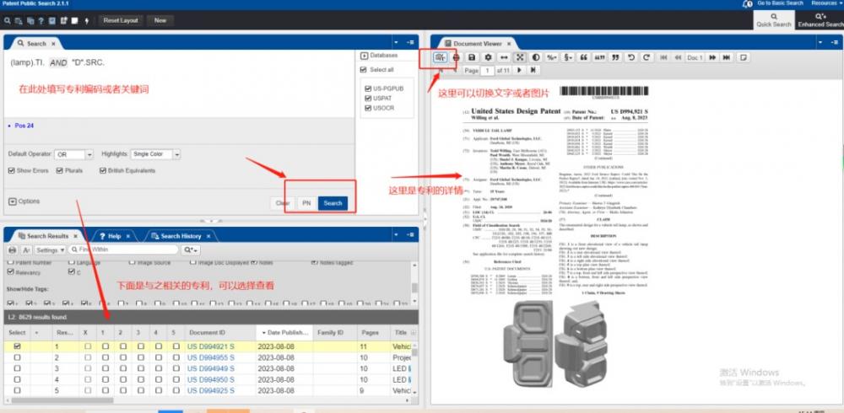Add a note with the notes icon
The height and width of the screenshot is (413, 844).
pyautogui.click(x=743, y=57)
